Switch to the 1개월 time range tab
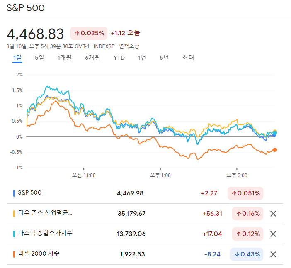291x268 pixels. click(x=64, y=58)
